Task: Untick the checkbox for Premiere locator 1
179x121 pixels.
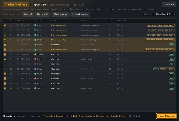Action: tap(5, 25)
